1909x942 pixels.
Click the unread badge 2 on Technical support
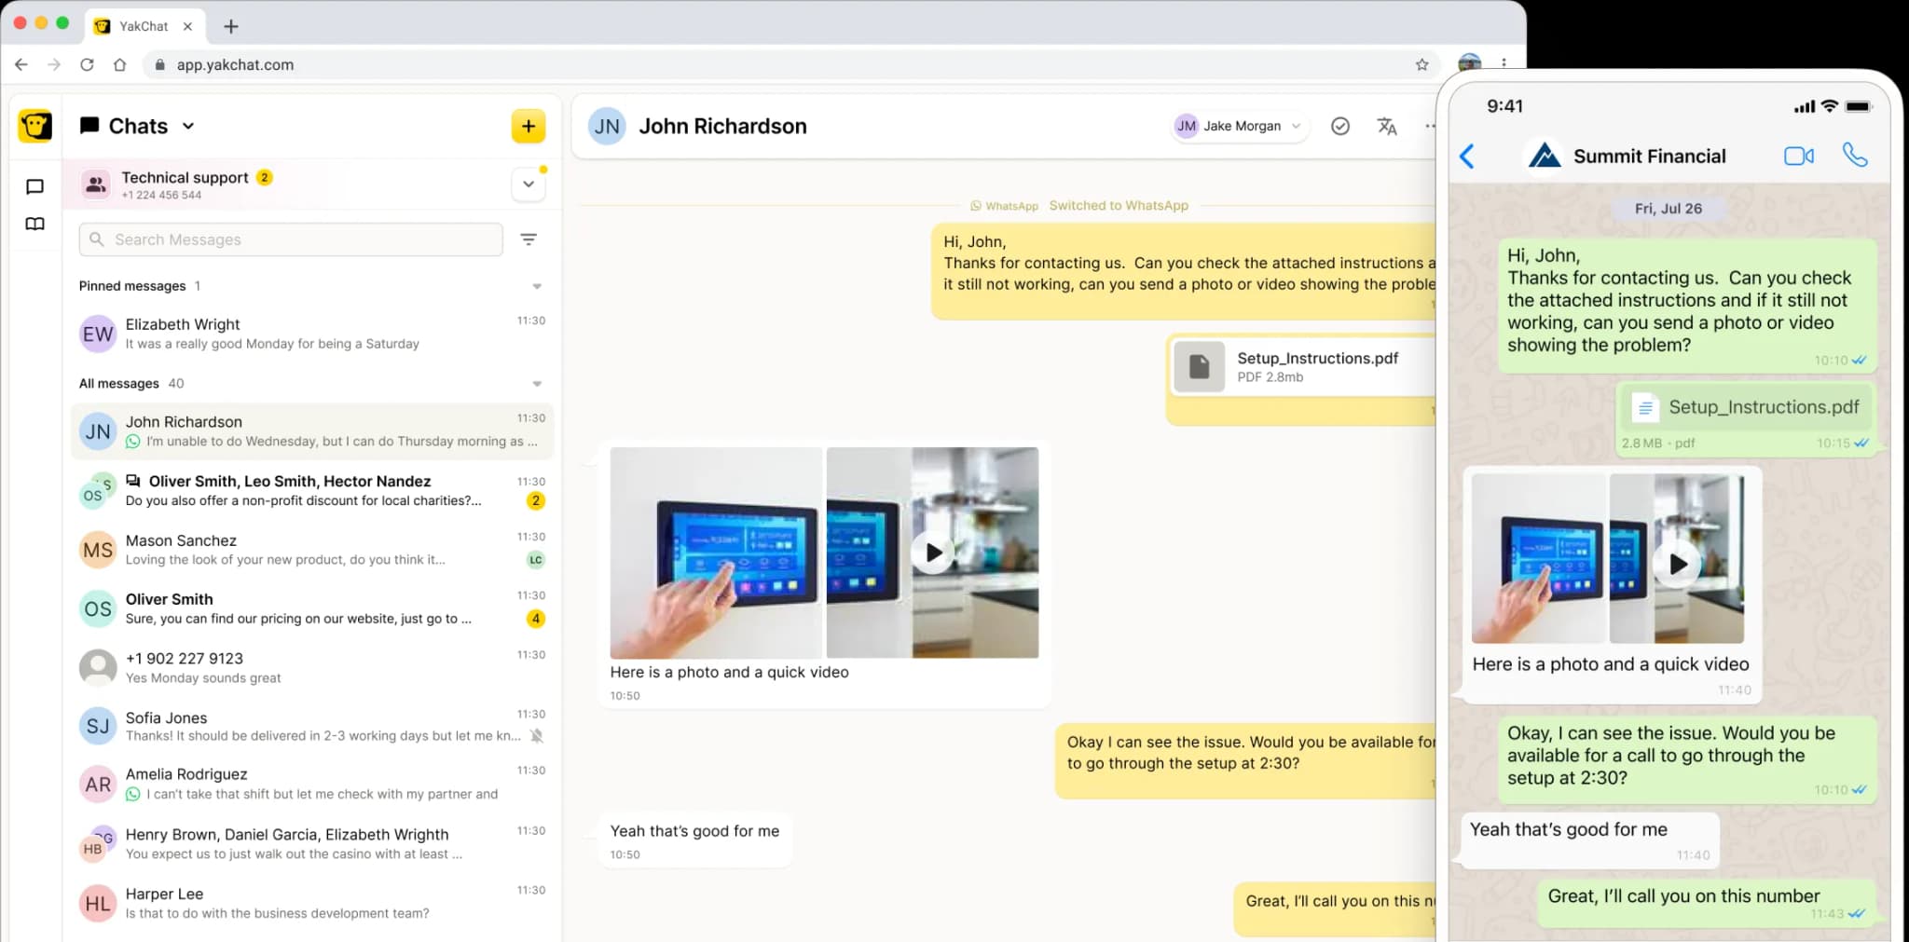coord(265,177)
